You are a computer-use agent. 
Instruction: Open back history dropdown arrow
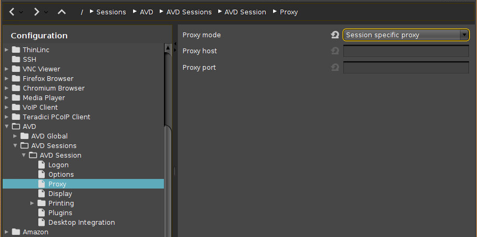coord(21,12)
